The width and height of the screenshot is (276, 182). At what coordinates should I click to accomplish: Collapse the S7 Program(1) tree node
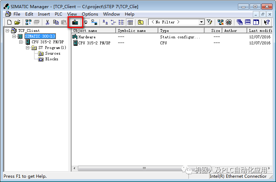28,48
